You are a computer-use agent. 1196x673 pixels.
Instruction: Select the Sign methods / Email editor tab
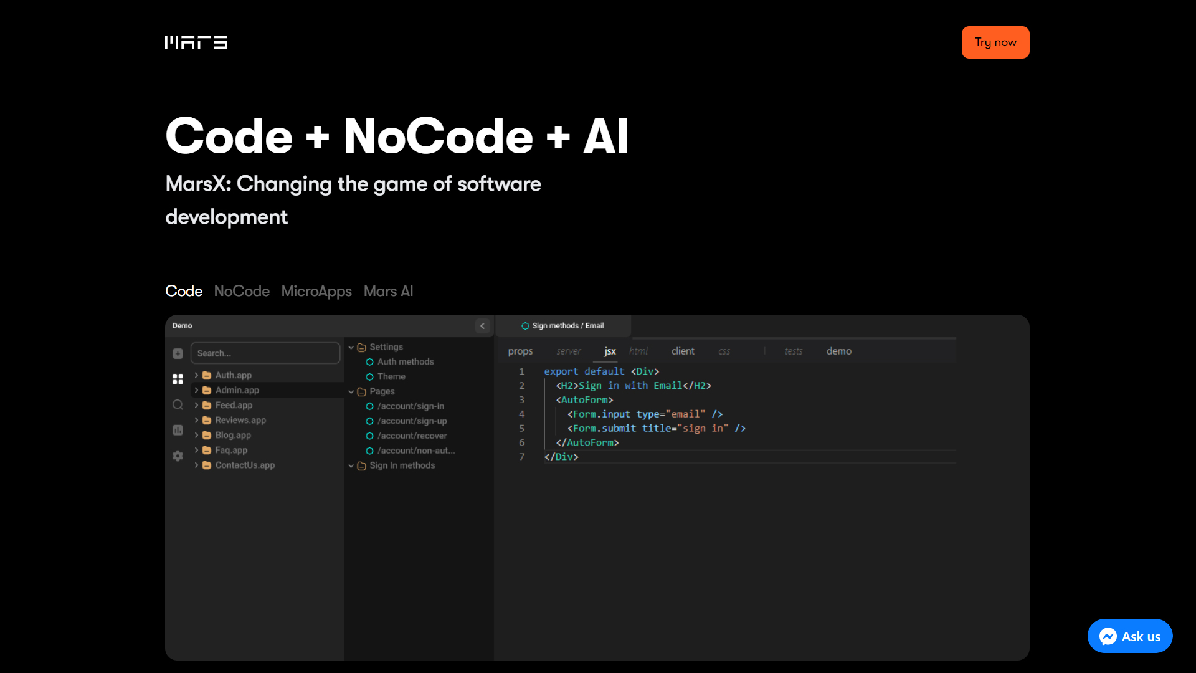[x=563, y=326]
